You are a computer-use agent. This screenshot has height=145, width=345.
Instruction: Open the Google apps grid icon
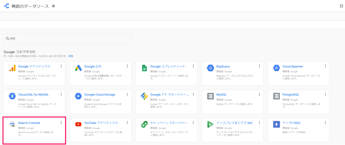[342, 6]
